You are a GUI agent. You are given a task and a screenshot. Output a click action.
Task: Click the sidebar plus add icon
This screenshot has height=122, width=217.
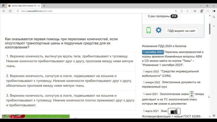click(x=214, y=26)
